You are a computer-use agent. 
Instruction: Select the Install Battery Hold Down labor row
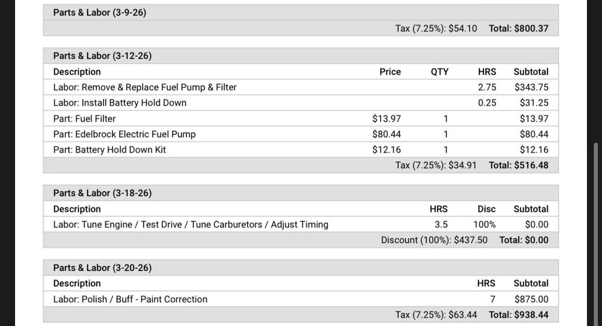[120, 103]
